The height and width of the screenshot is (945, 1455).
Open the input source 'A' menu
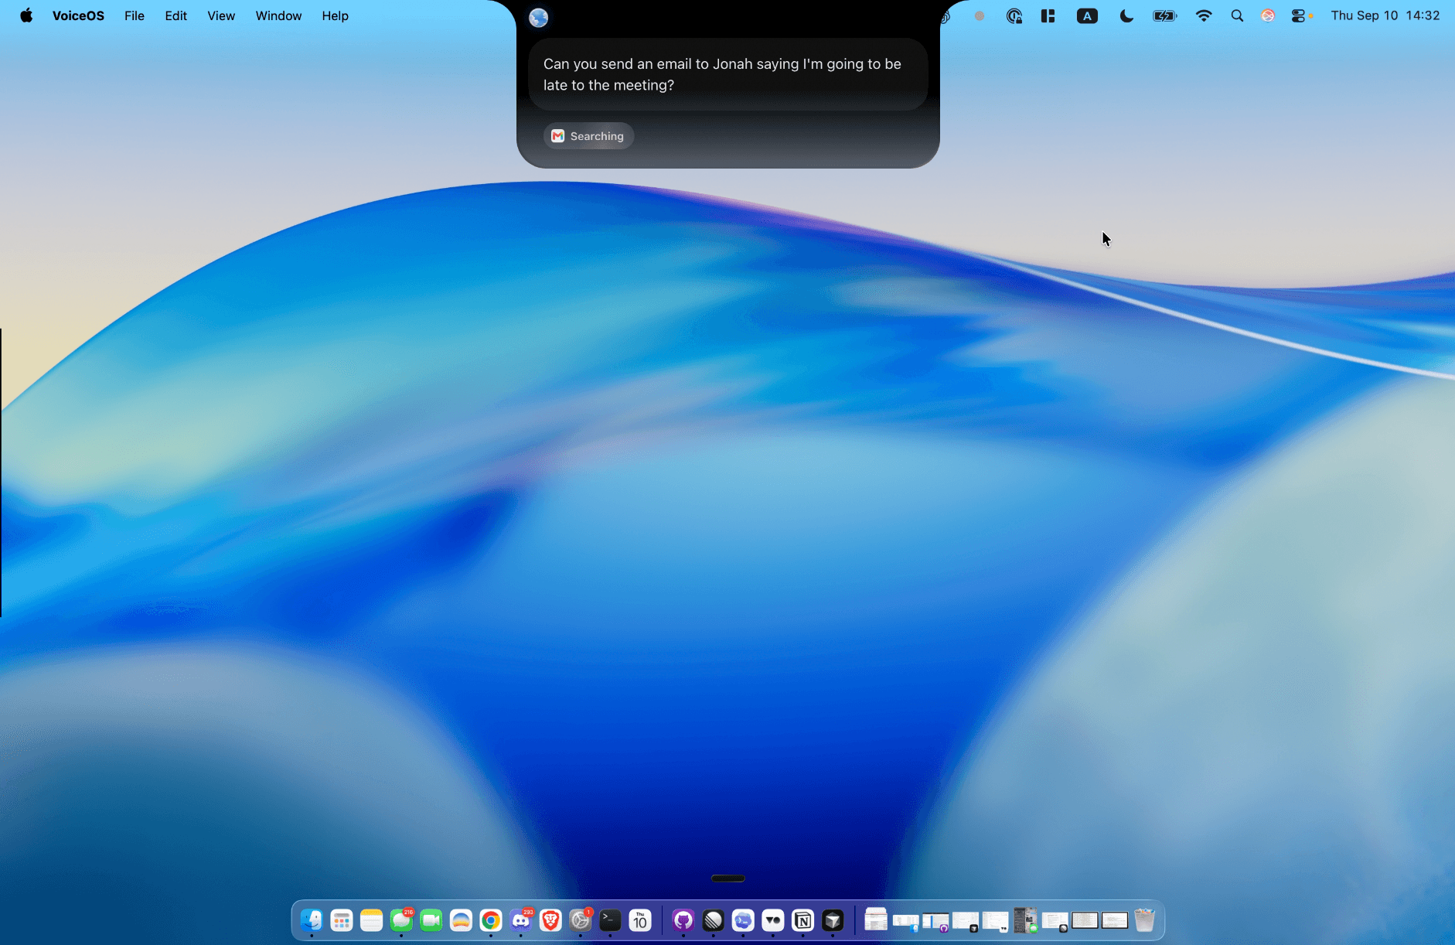pyautogui.click(x=1087, y=15)
